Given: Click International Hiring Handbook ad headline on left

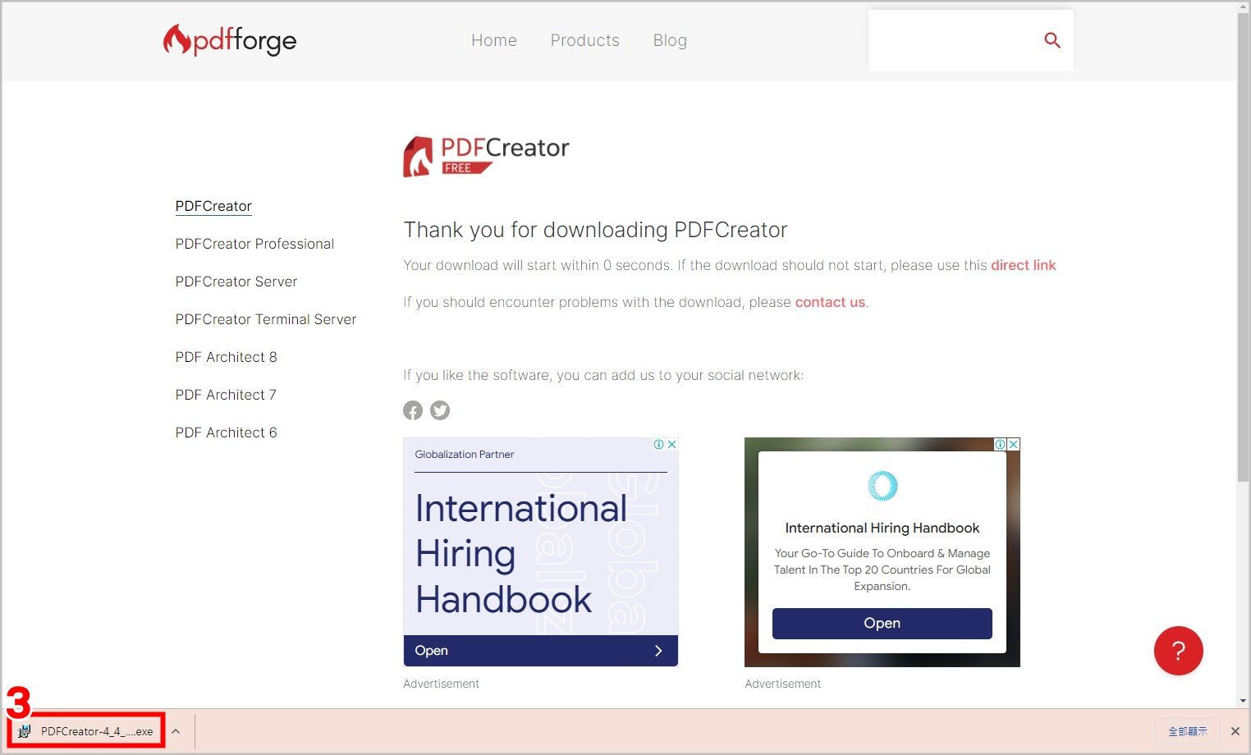Looking at the screenshot, I should tap(520, 554).
